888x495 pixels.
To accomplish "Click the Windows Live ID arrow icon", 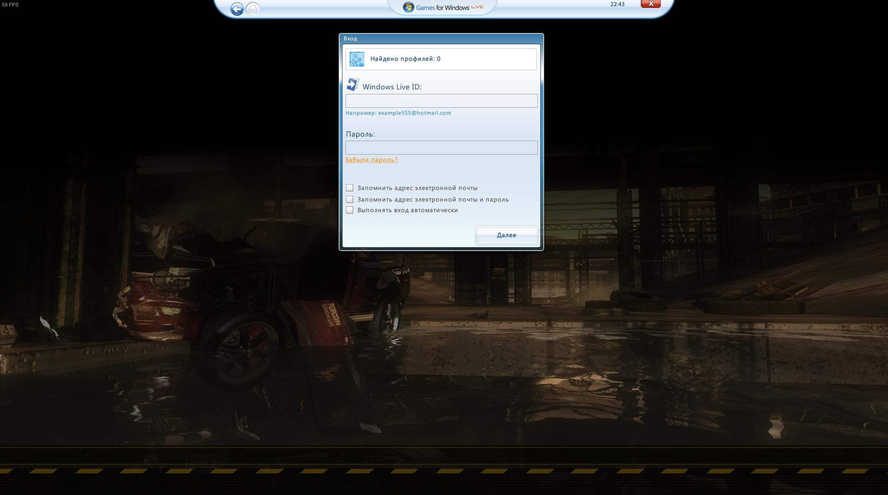I will (x=352, y=85).
